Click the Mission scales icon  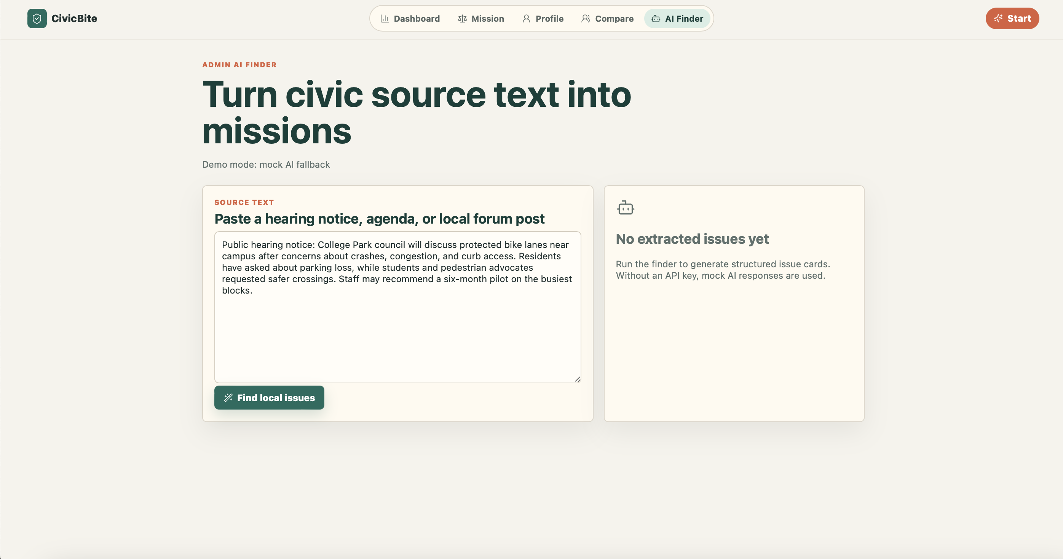tap(462, 19)
